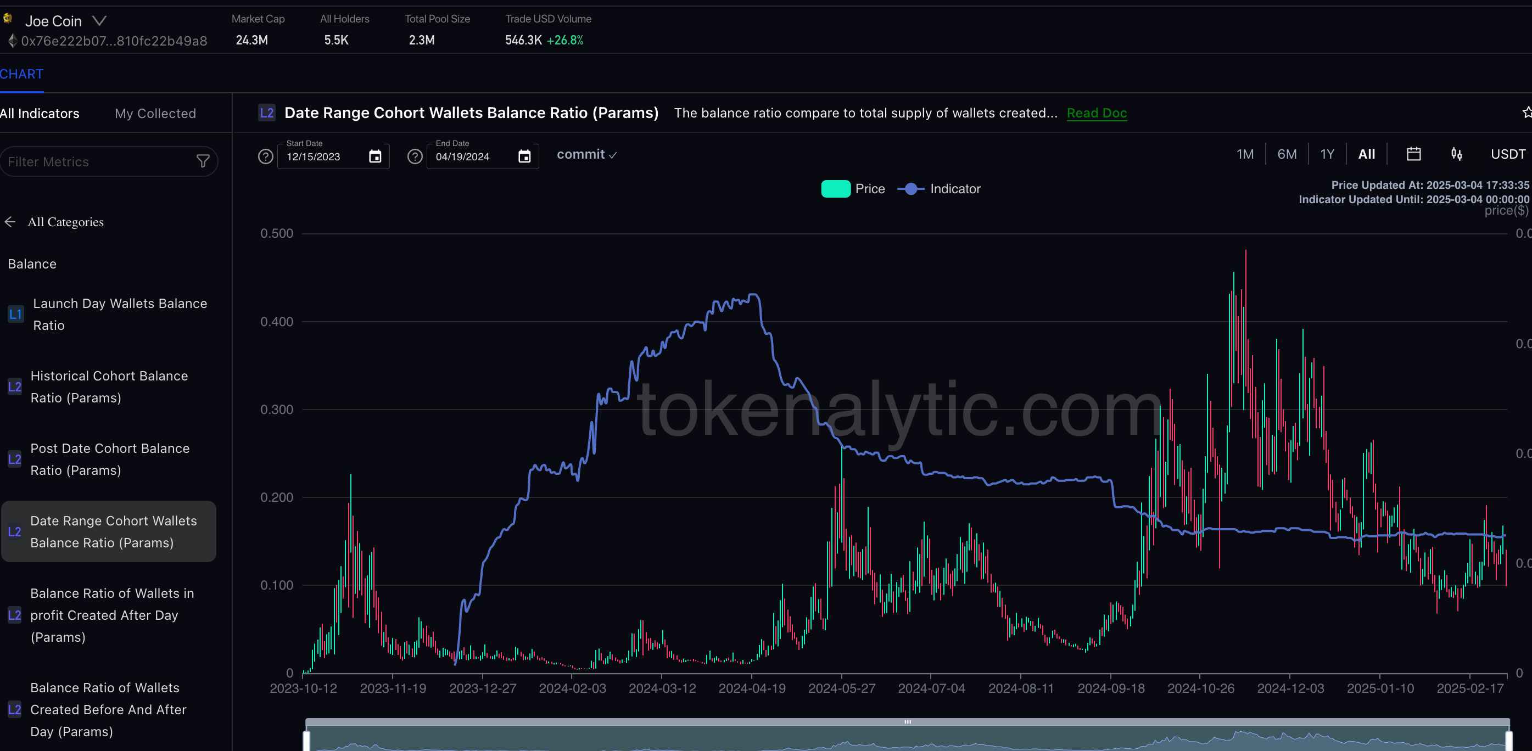Toggle the Indicator series legend marker
1532x751 pixels.
pos(910,189)
